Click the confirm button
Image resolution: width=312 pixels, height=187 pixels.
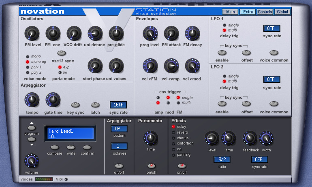click(x=87, y=147)
